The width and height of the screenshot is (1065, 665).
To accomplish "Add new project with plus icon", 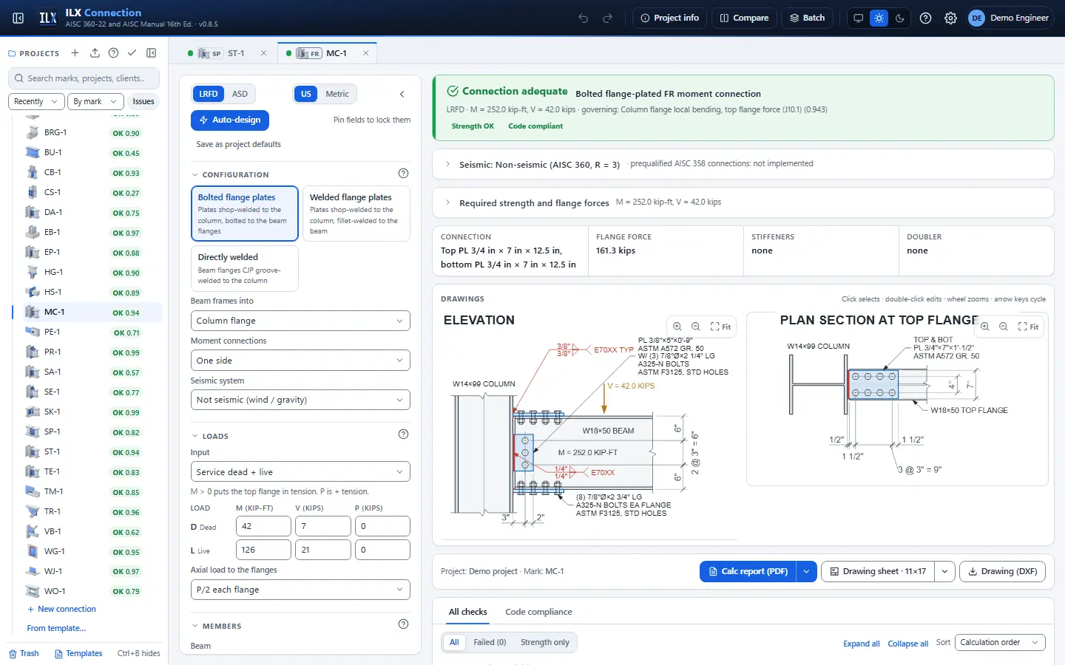I will (75, 53).
